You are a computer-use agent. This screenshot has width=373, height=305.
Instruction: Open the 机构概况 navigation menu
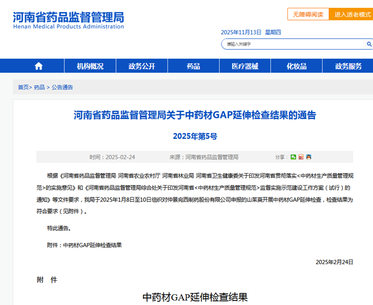click(90, 66)
